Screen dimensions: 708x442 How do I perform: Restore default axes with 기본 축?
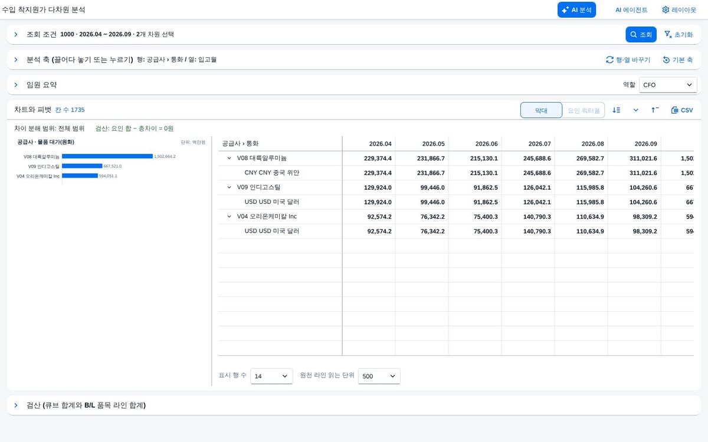click(x=677, y=60)
